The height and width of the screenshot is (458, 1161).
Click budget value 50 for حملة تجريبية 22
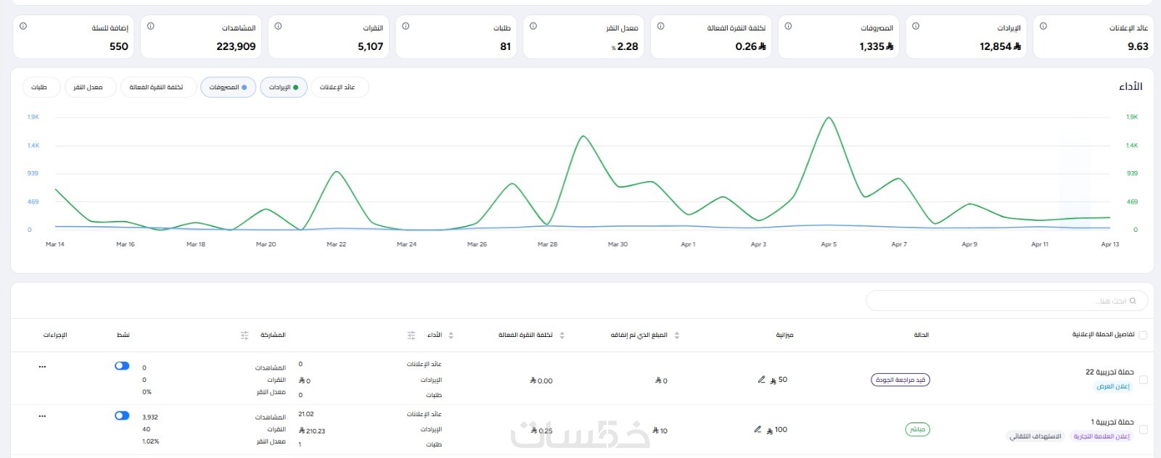coord(783,380)
